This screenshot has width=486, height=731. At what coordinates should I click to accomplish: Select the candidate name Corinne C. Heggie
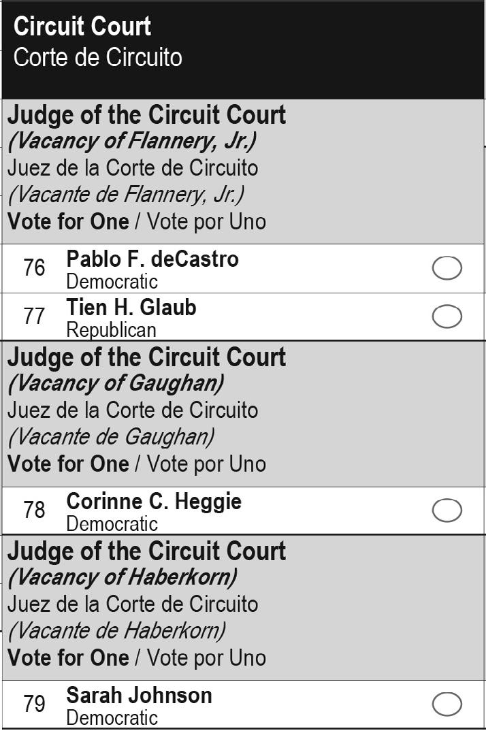154,502
